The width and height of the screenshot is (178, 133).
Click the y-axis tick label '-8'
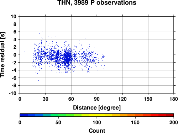(x=14, y=86)
